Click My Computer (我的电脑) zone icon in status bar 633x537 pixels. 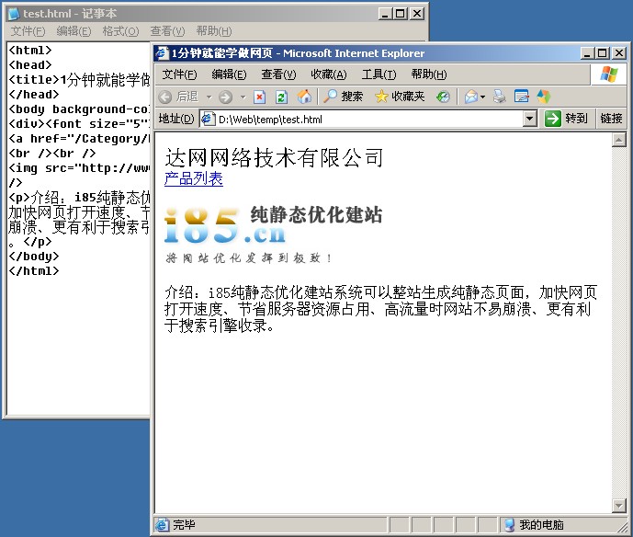[509, 525]
